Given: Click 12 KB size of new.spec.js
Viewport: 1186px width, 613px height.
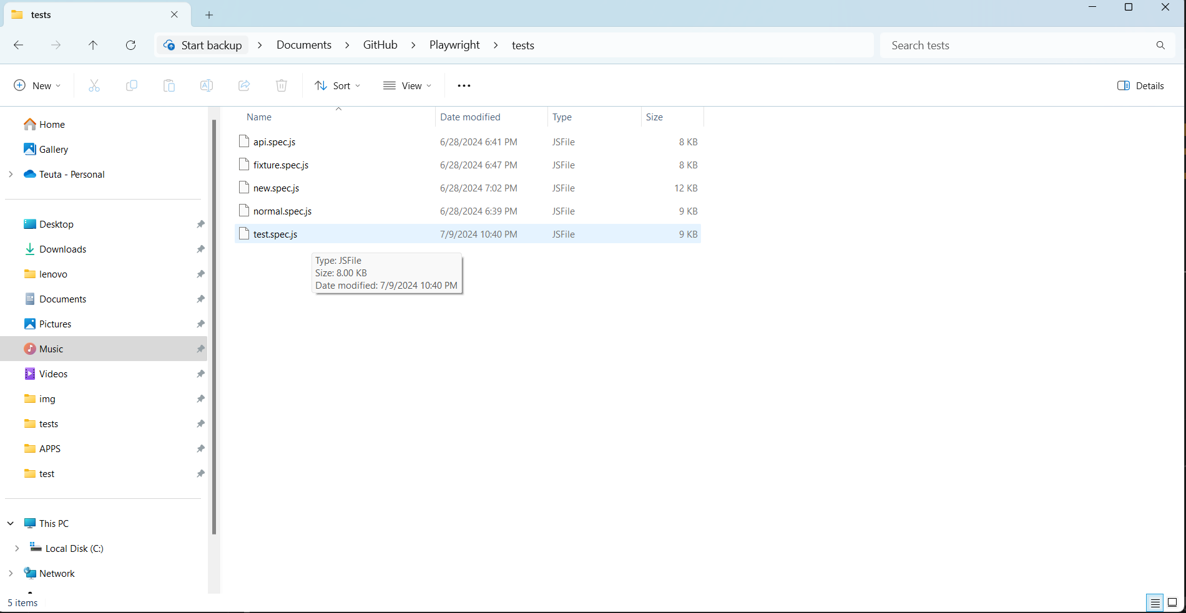Looking at the screenshot, I should coord(686,188).
